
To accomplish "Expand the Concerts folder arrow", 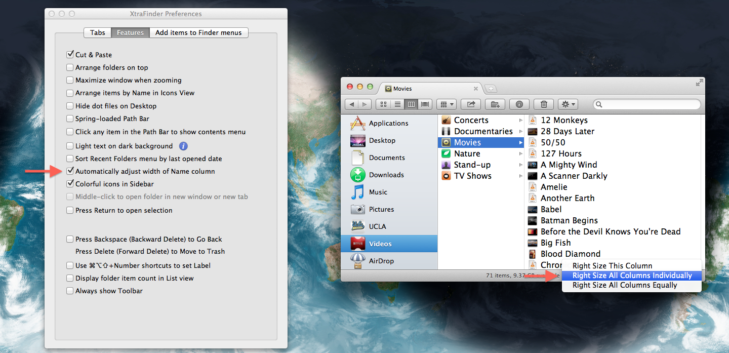I will (520, 121).
